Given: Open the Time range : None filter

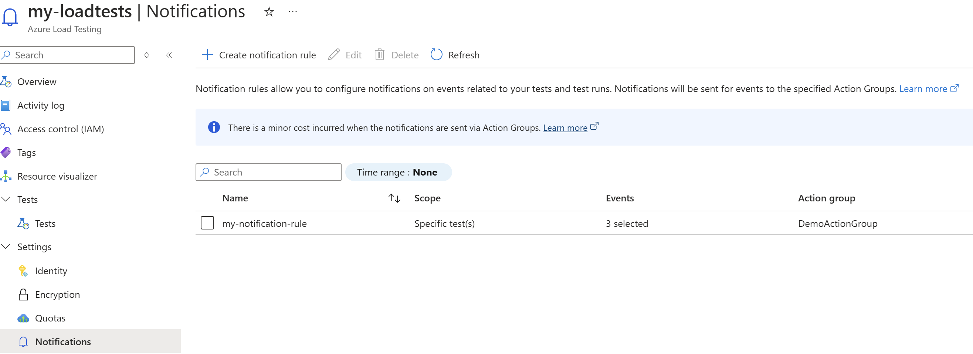Looking at the screenshot, I should (x=399, y=173).
